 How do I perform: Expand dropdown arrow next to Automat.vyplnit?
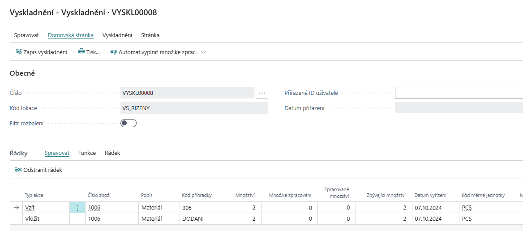click(204, 52)
